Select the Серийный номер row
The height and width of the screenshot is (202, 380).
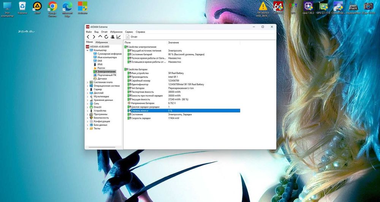[x=182, y=81]
